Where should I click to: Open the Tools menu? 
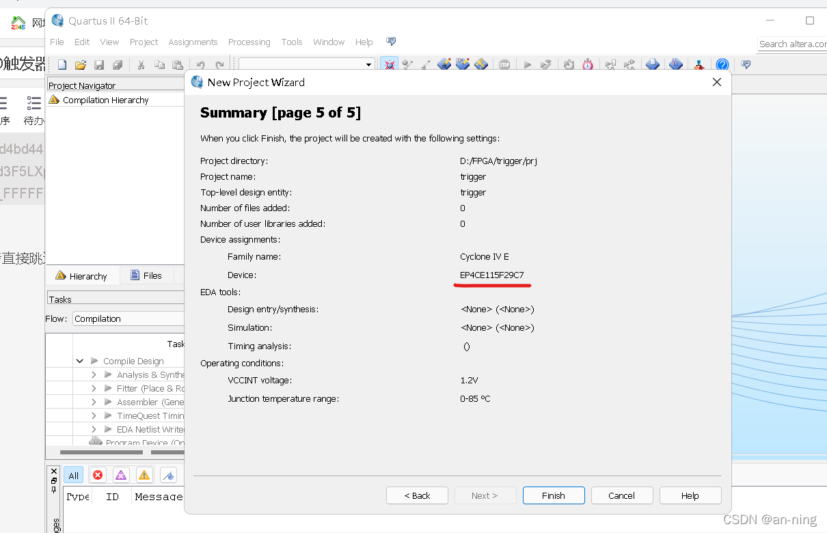pos(292,42)
